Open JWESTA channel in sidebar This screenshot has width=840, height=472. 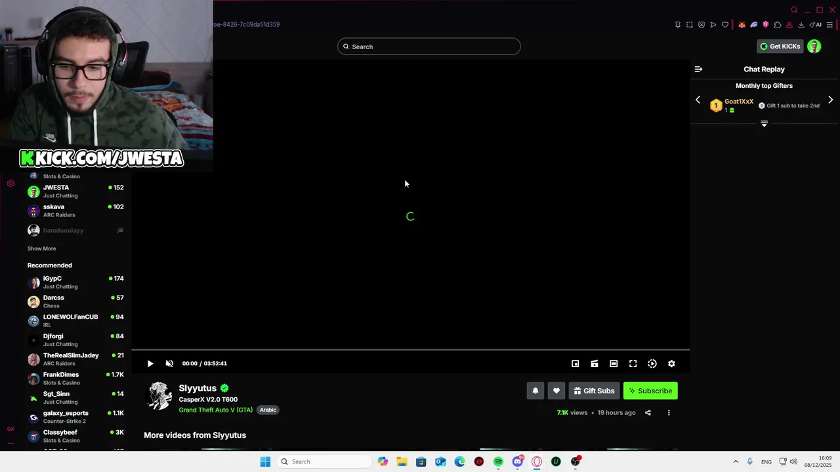point(75,191)
